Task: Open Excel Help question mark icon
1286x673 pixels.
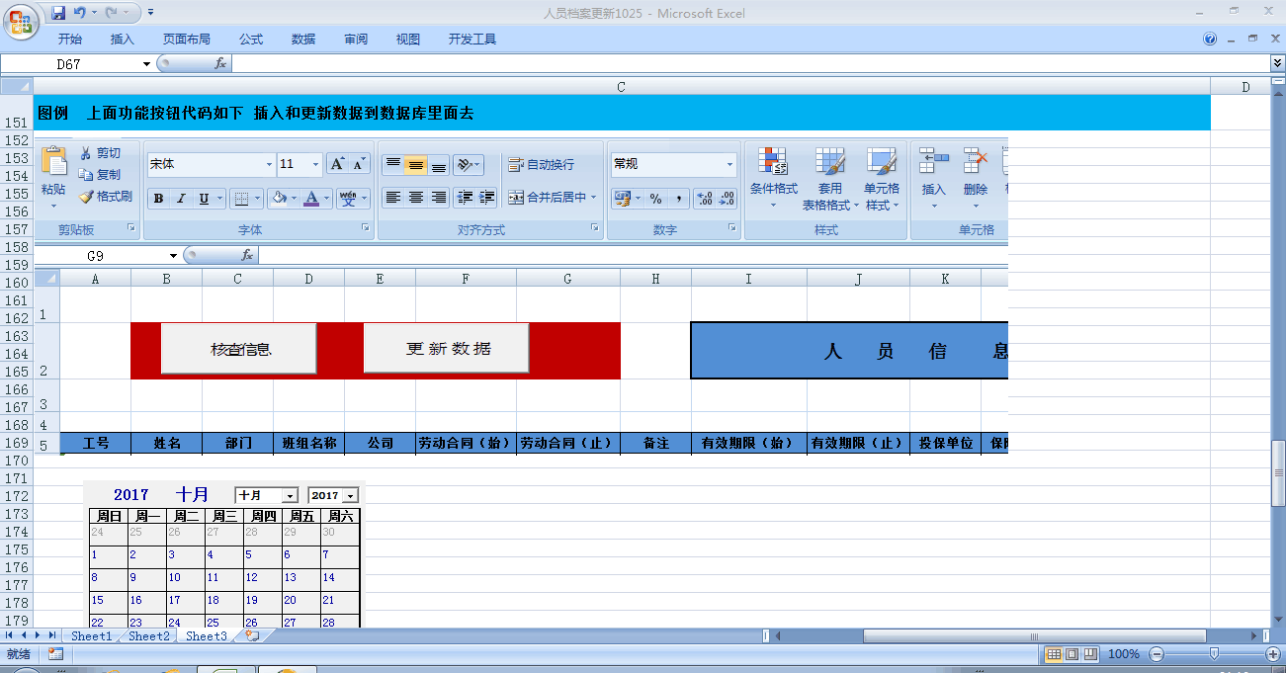Action: (x=1210, y=40)
